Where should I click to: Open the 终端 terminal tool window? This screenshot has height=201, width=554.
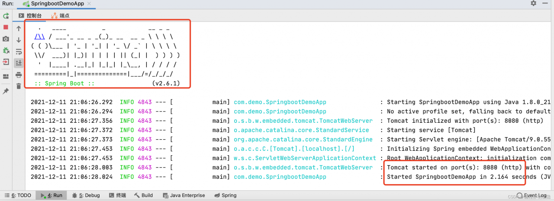(117, 195)
